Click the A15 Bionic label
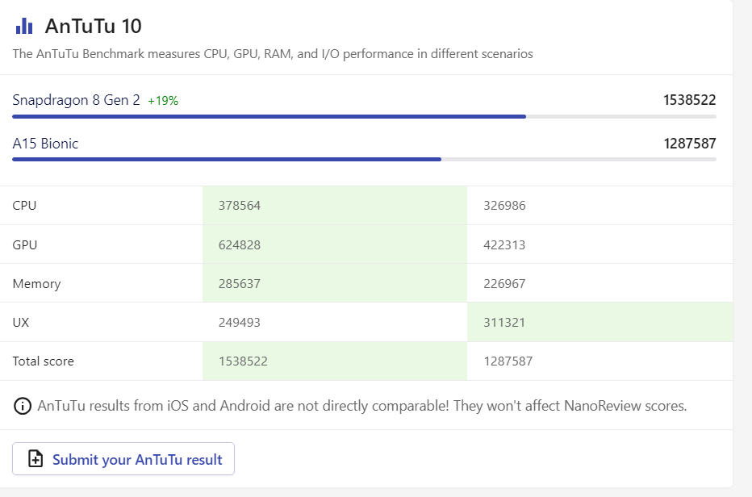The height and width of the screenshot is (497, 752). click(45, 144)
